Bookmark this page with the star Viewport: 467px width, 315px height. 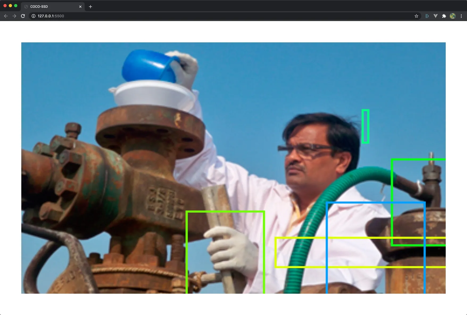pos(416,16)
